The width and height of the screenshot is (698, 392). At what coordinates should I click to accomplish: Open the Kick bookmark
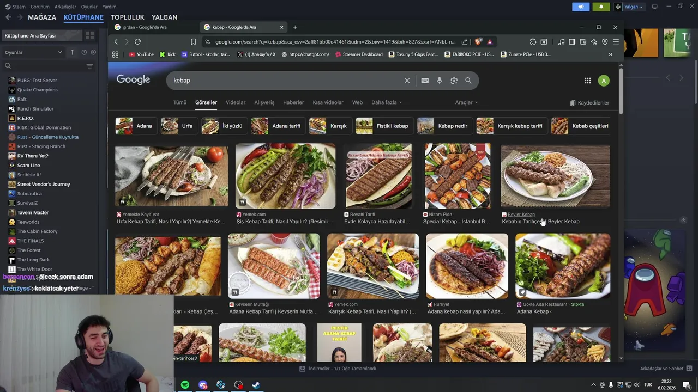[x=167, y=54]
